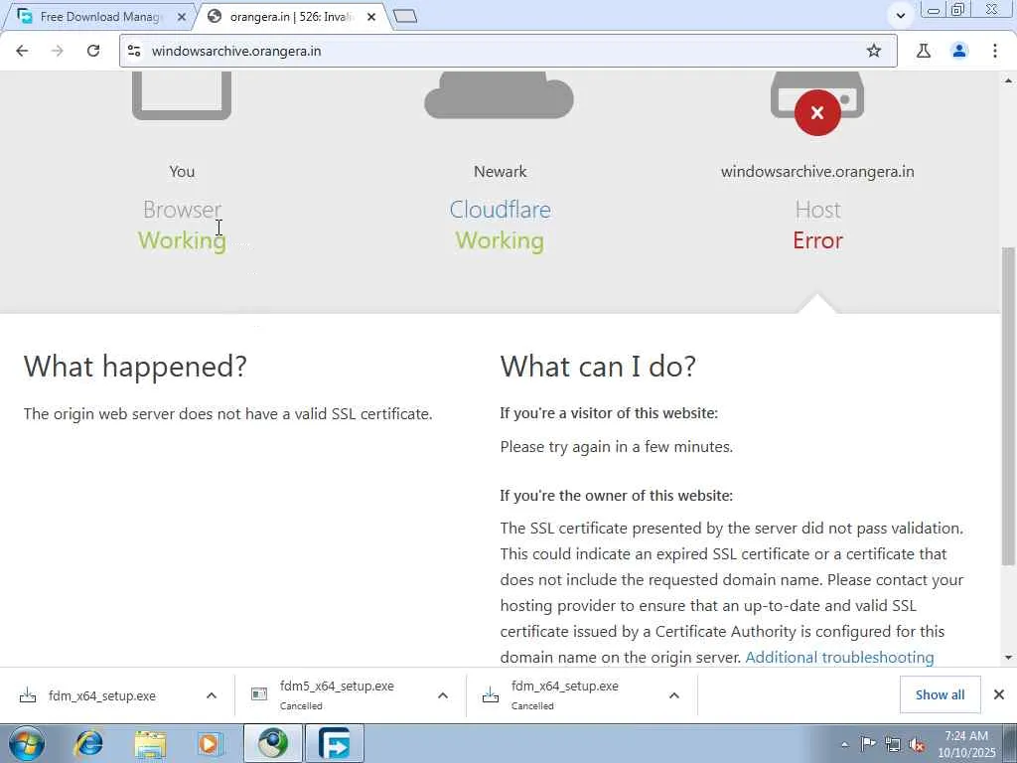The image size is (1017, 763).
Task: Open Chrome three-dot menu
Action: 995,51
